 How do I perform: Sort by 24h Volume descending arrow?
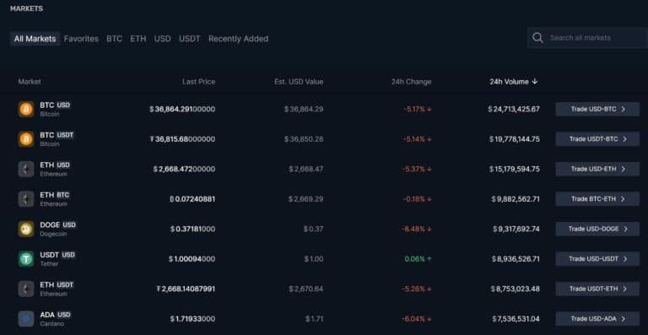(x=535, y=82)
